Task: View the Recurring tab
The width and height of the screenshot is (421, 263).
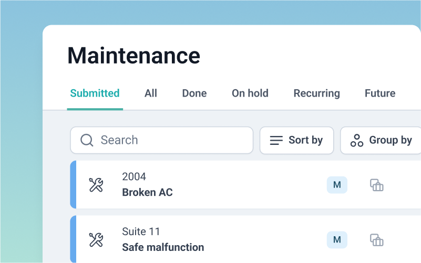Action: (316, 93)
